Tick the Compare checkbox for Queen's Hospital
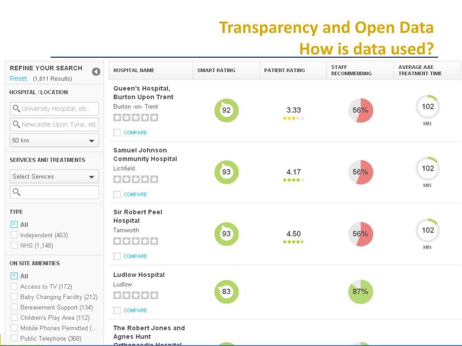The width and height of the screenshot is (462, 346). tap(117, 133)
